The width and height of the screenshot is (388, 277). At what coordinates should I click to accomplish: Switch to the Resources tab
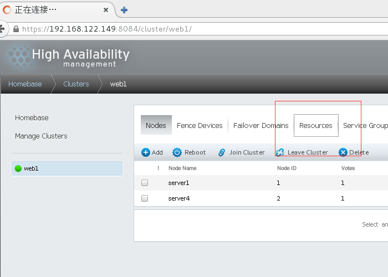click(x=315, y=126)
